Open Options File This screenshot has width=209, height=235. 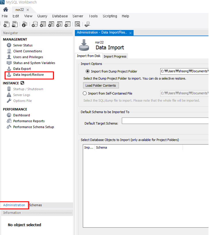click(22, 101)
